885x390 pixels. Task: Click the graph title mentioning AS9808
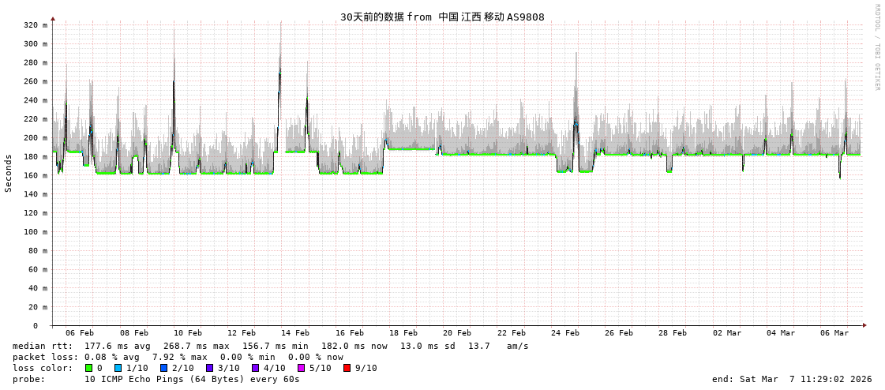(x=442, y=17)
